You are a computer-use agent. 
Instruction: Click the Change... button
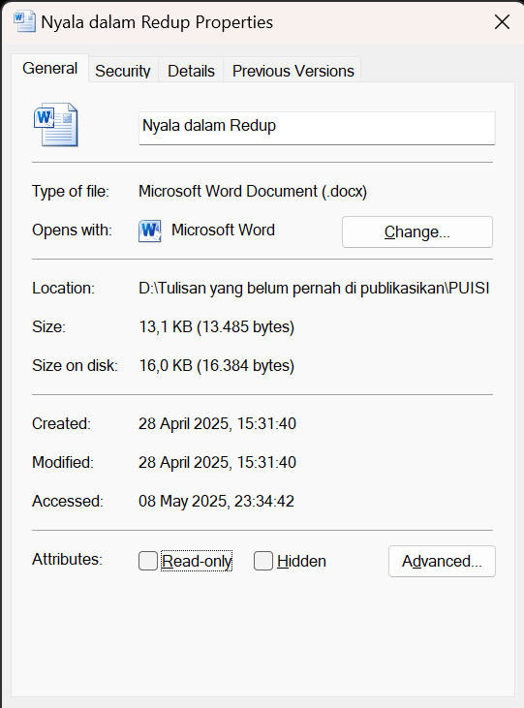tap(416, 231)
